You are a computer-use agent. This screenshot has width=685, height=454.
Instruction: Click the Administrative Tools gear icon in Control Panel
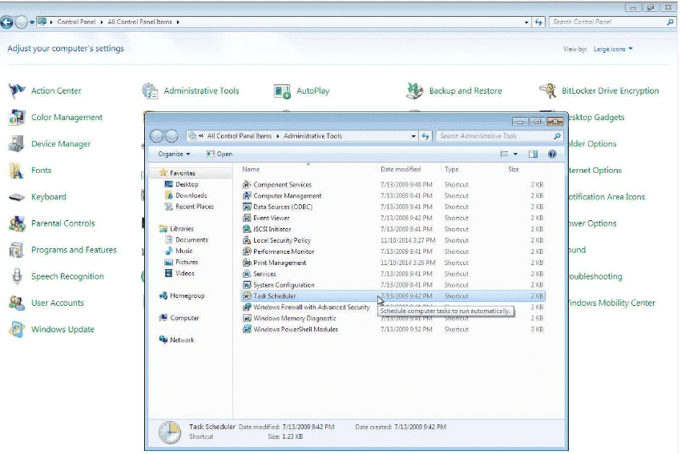150,90
